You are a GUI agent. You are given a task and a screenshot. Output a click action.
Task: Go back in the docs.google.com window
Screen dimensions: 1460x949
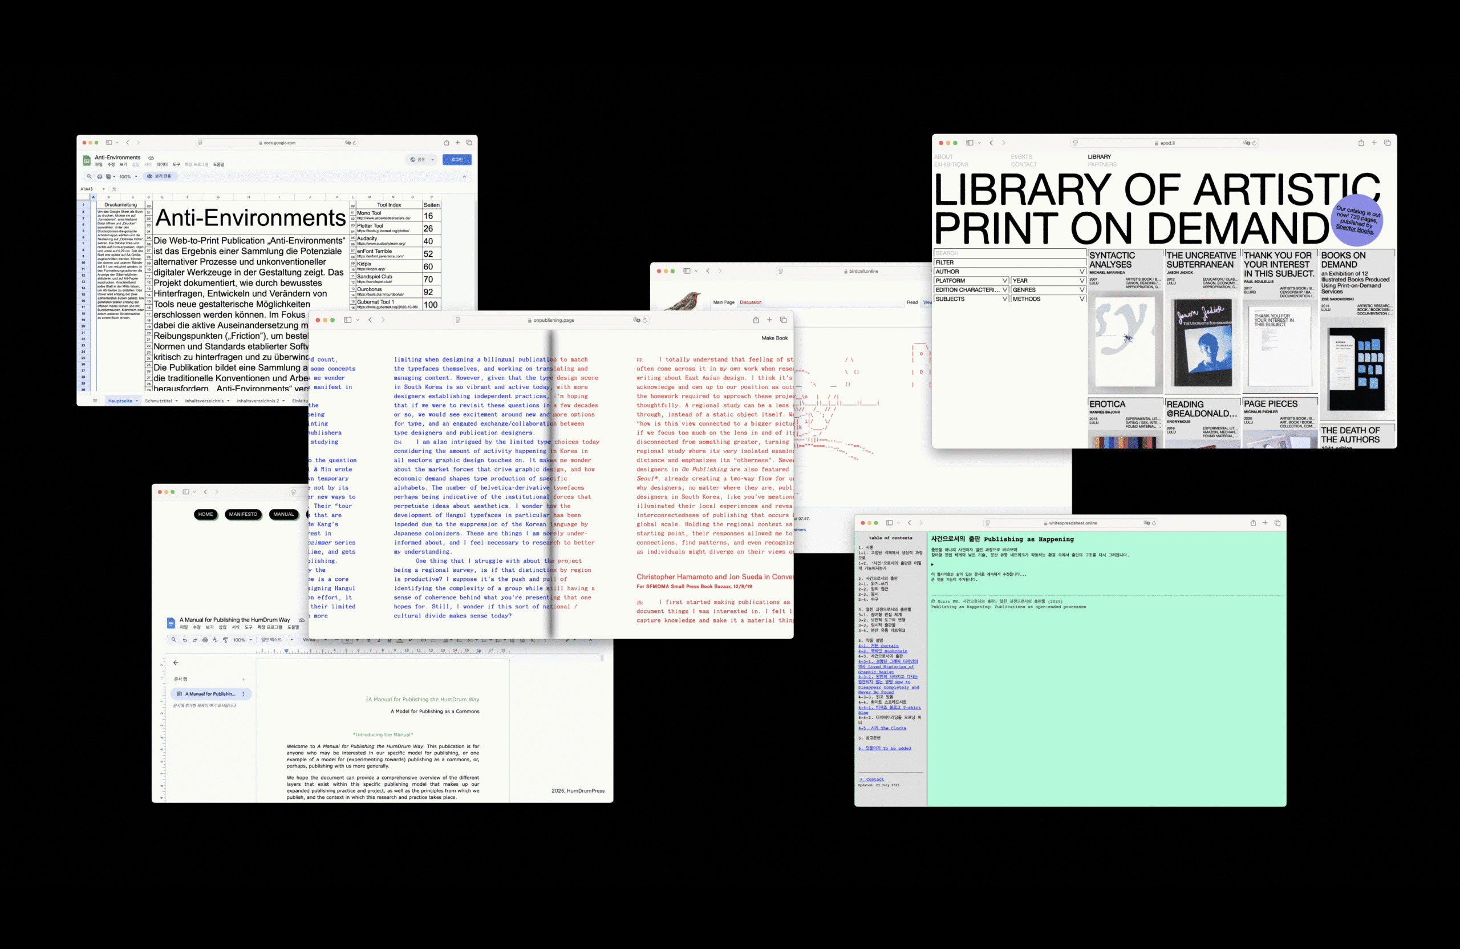[x=128, y=143]
